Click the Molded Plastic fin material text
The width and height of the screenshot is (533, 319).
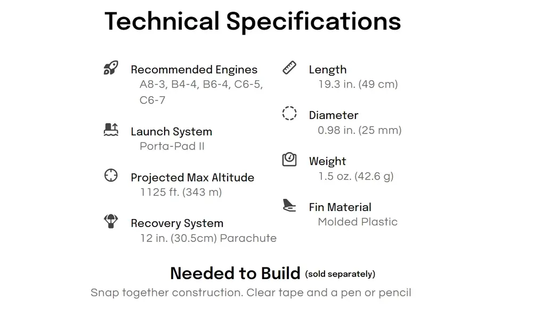click(x=358, y=222)
